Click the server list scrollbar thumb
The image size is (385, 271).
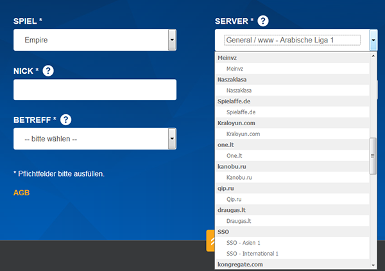tap(373, 156)
